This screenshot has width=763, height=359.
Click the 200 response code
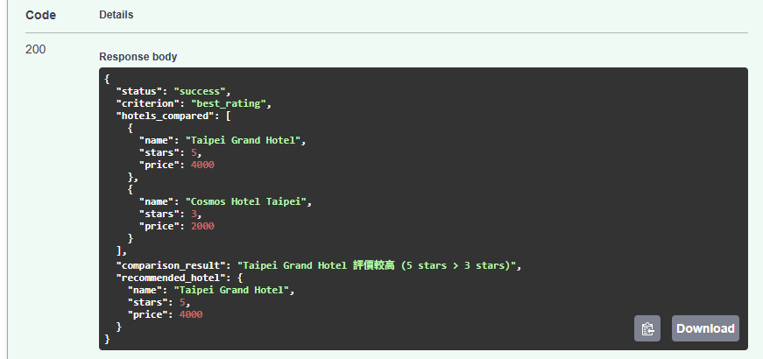pyautogui.click(x=36, y=50)
